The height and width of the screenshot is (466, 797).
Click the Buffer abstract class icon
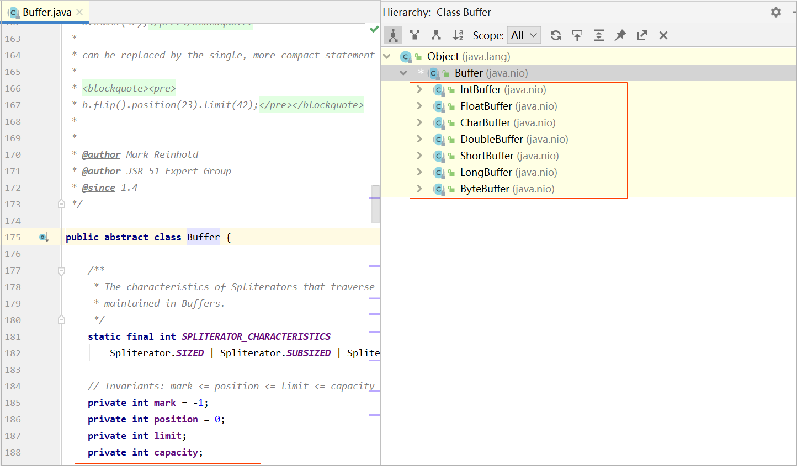point(434,73)
